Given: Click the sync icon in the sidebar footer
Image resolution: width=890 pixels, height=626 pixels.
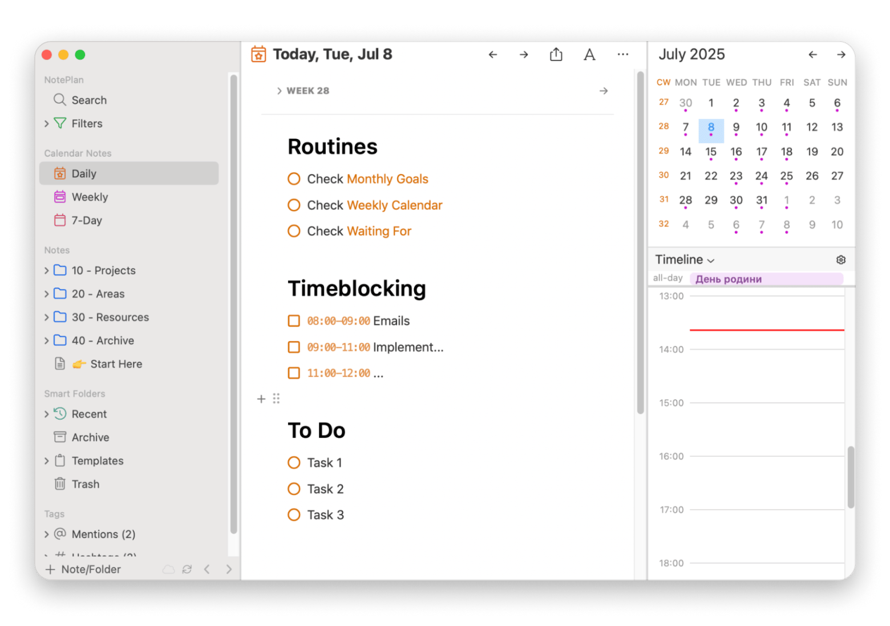Looking at the screenshot, I should [x=187, y=569].
